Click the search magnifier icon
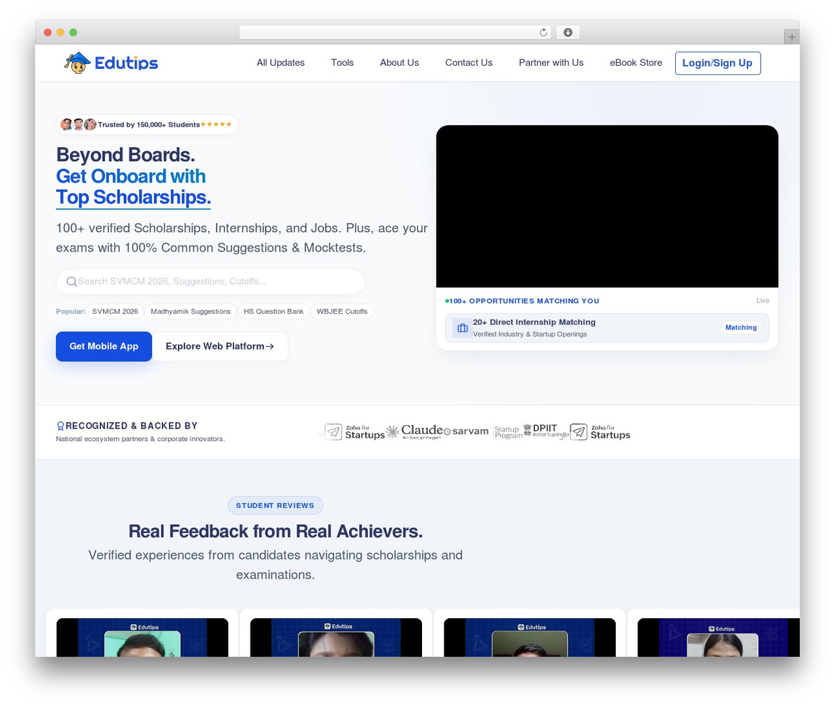This screenshot has height=707, width=835. 72,282
